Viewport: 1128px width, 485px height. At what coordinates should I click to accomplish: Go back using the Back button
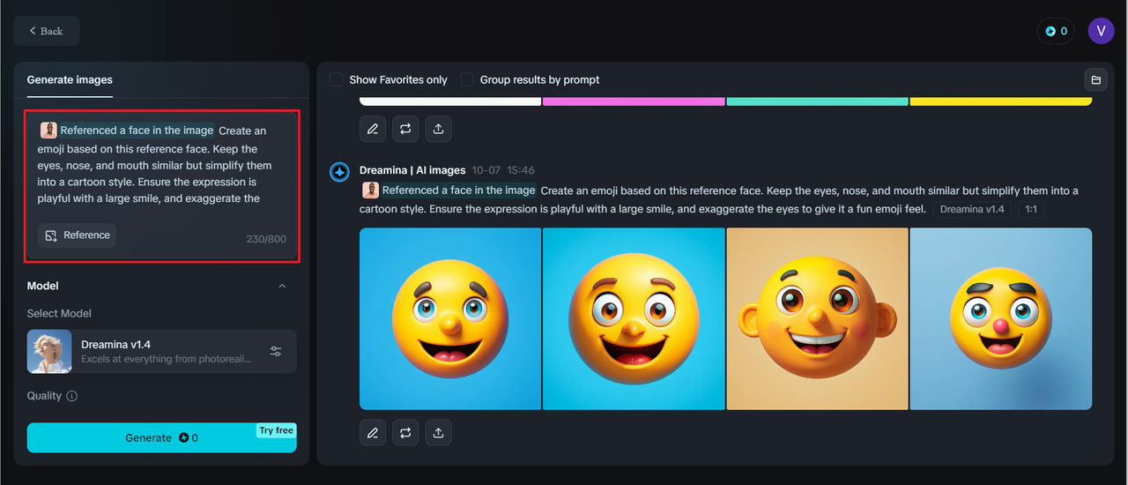(46, 31)
